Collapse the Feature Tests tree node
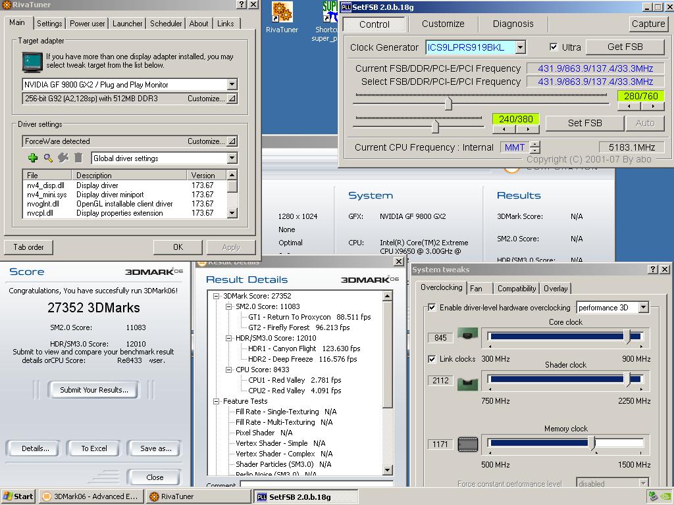The height and width of the screenshot is (505, 674). (x=216, y=401)
